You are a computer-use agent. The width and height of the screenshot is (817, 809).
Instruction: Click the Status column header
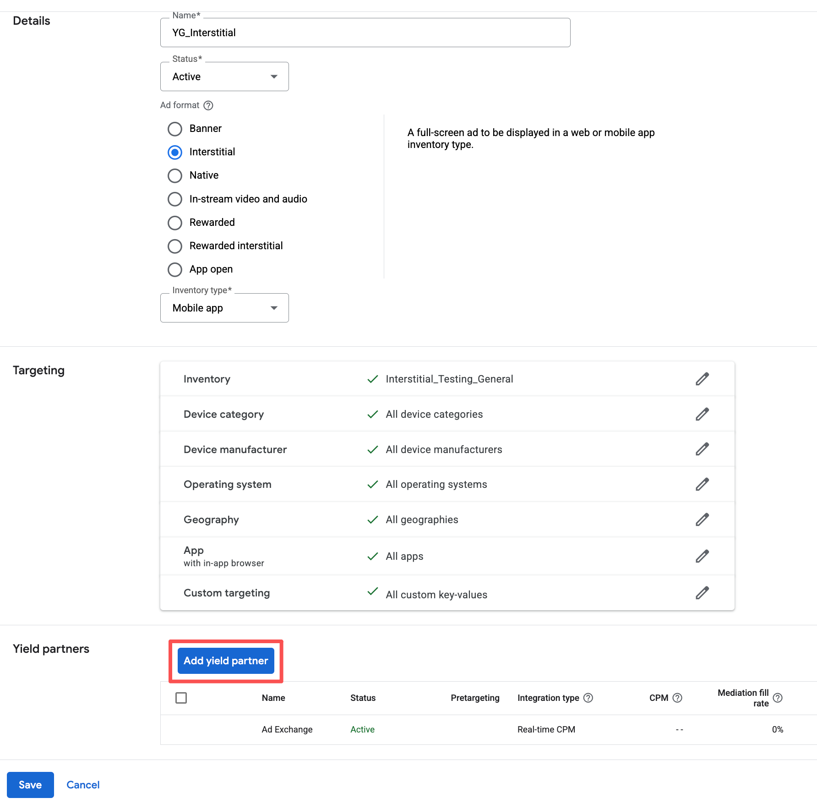(363, 698)
